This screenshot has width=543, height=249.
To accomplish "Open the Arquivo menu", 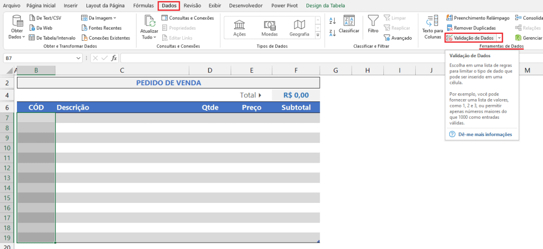I will [12, 5].
